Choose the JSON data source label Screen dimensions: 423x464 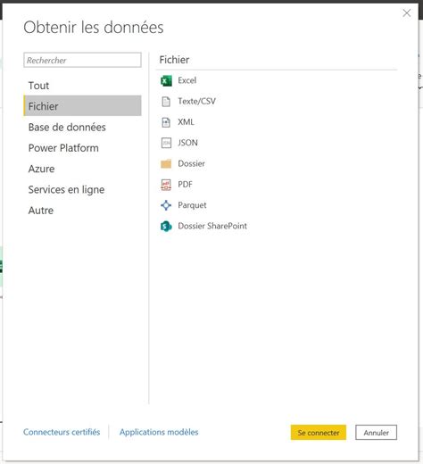coord(187,143)
